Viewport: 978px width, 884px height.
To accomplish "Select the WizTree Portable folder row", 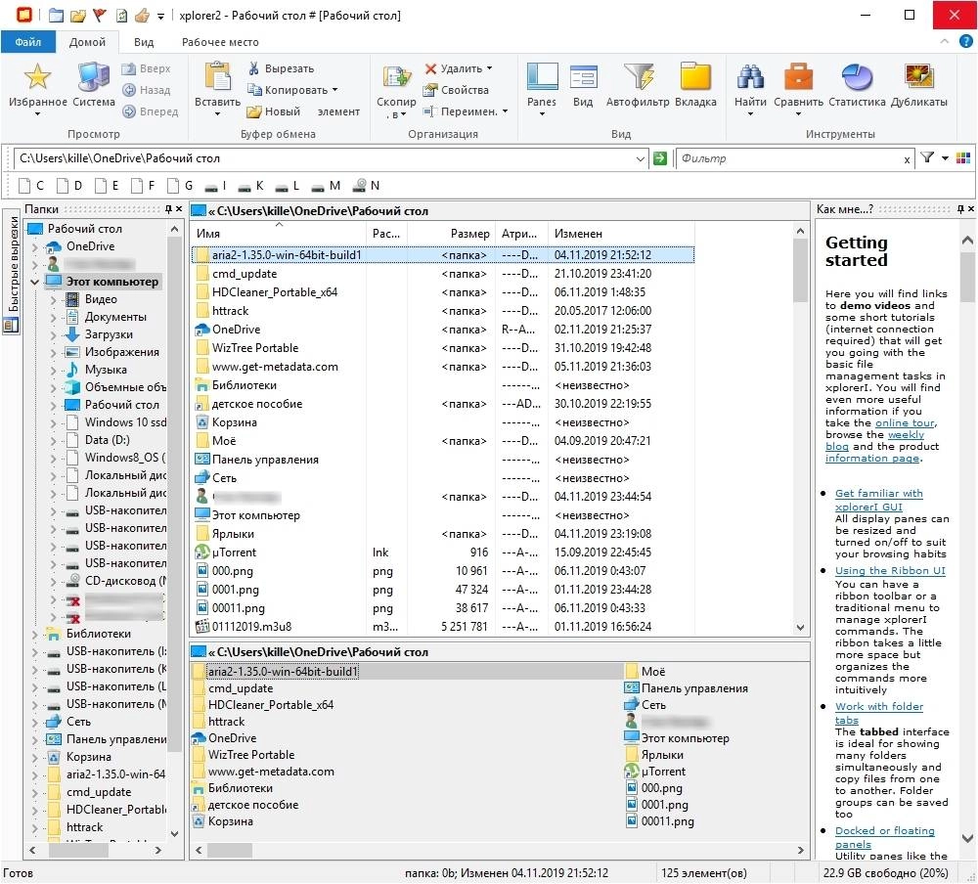I will (442, 348).
